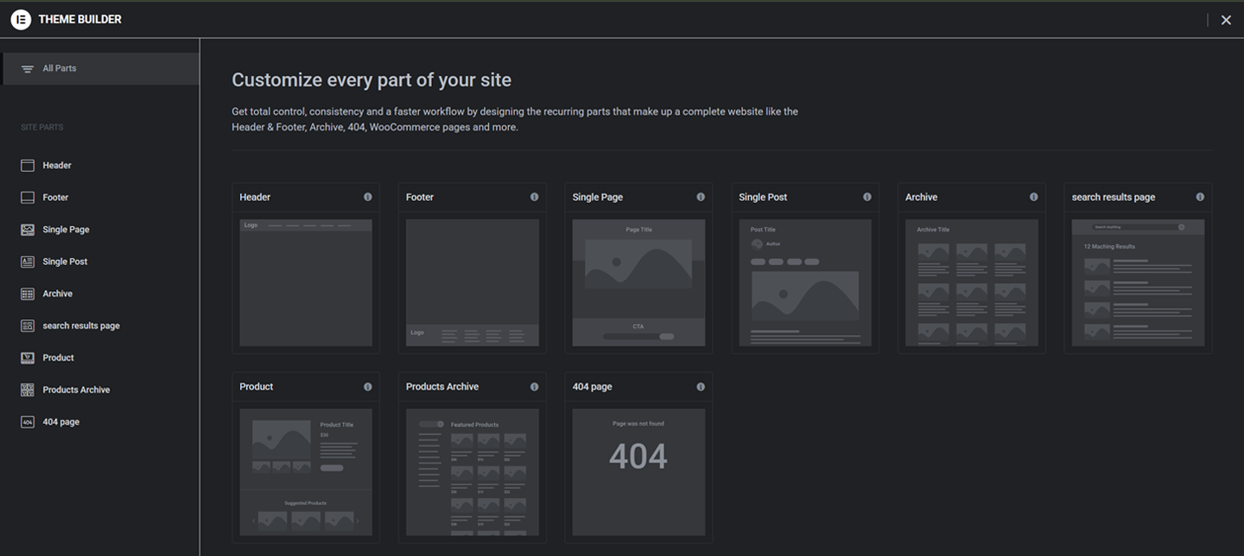Click the Single Page sidebar icon
This screenshot has height=556, width=1244.
(x=28, y=230)
